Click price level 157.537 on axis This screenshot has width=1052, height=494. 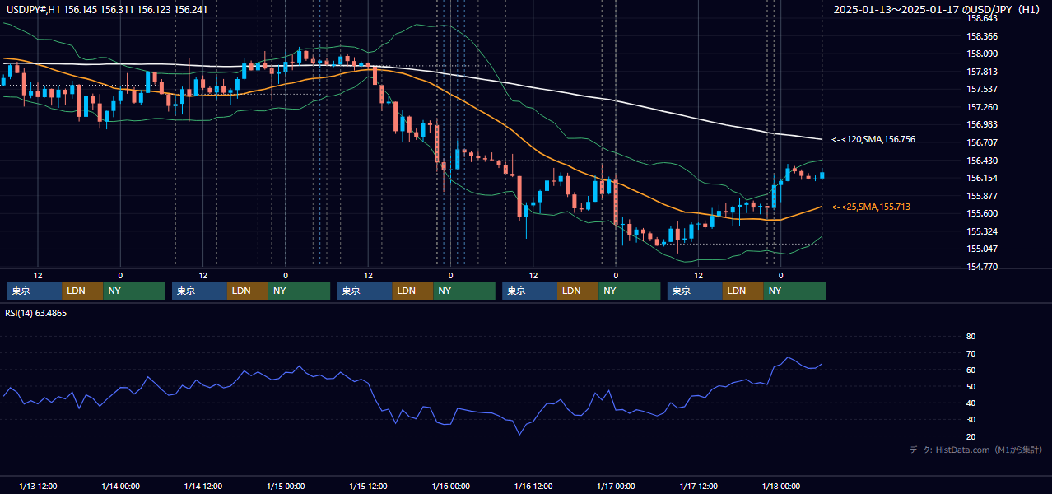pos(981,89)
